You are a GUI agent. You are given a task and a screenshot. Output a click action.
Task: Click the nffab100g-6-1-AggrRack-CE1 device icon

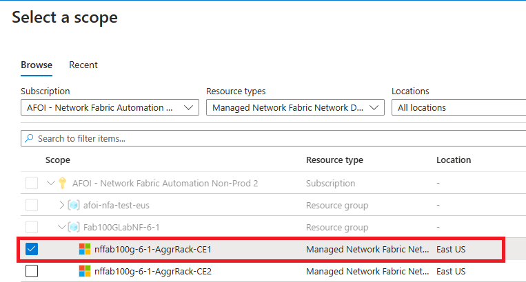85,249
